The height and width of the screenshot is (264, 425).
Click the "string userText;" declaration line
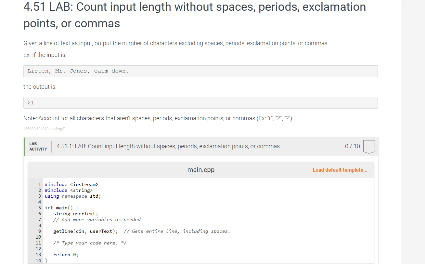pyautogui.click(x=75, y=214)
